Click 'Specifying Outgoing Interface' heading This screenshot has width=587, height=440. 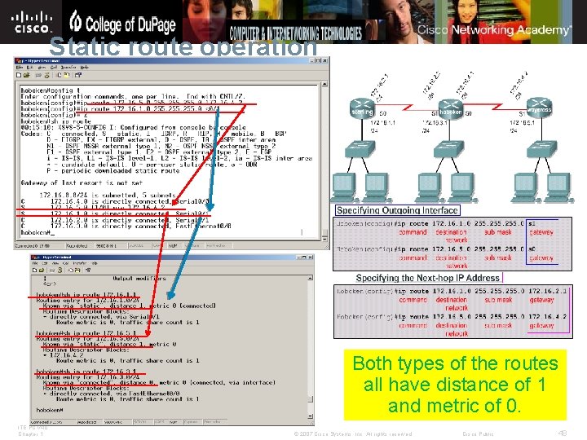point(397,210)
